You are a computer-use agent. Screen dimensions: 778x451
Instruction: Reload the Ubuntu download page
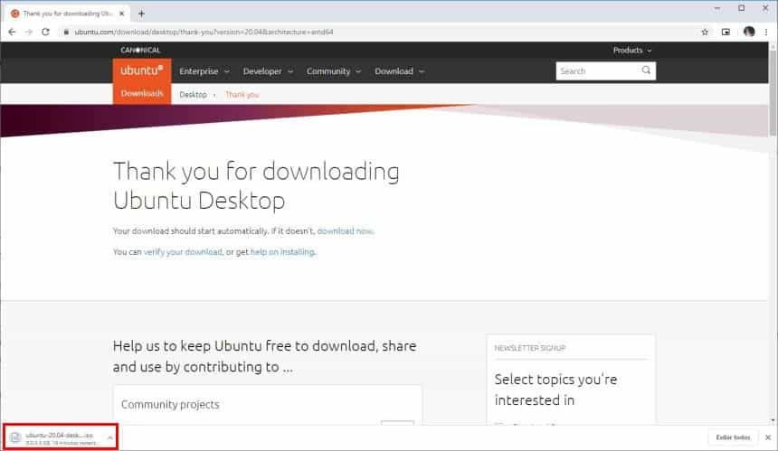pyautogui.click(x=45, y=32)
